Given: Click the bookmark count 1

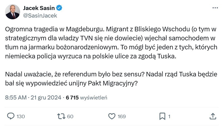Looking at the screenshot, I should tap(169, 116).
